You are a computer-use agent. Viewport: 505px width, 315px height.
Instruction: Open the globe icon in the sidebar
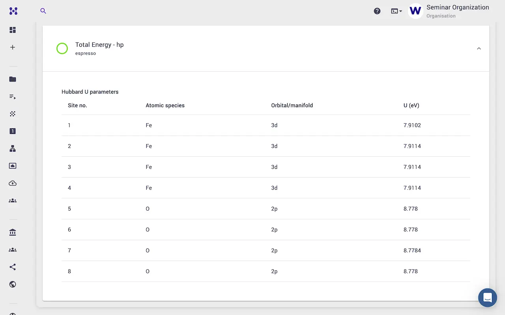tap(12, 284)
